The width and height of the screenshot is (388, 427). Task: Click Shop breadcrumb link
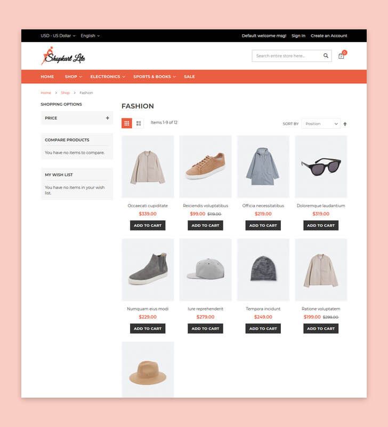[65, 93]
